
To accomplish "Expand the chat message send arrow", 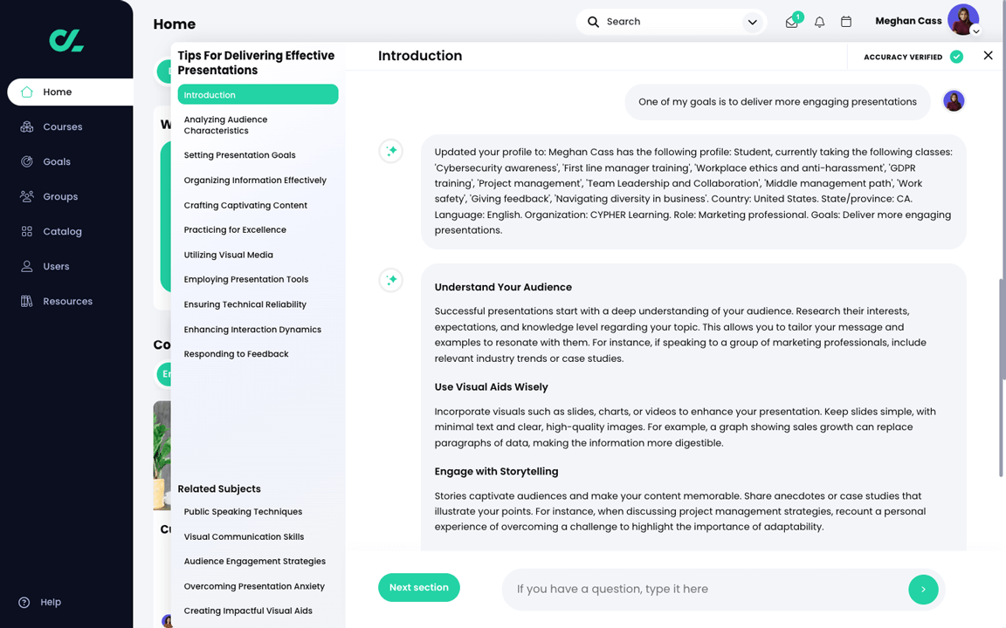I will 923,589.
